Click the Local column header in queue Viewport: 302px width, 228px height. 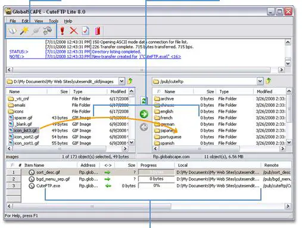(217, 165)
